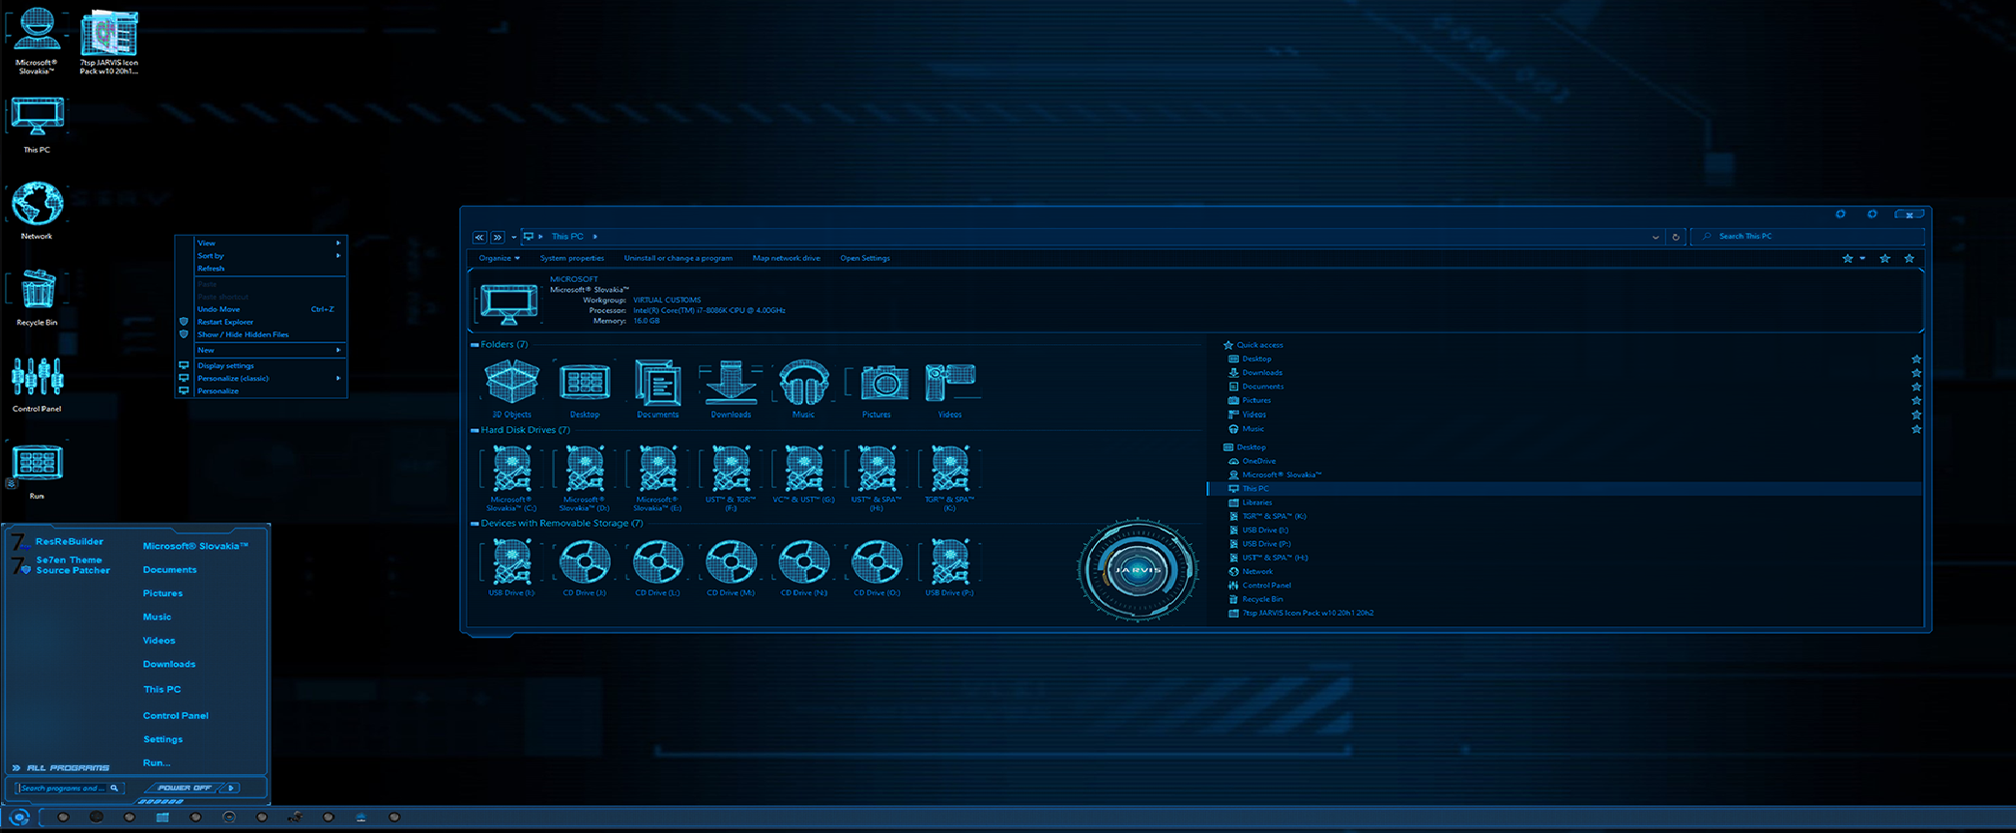Open the Videos folder camcorder icon
Screen dimensions: 2016x833
[x=950, y=382]
